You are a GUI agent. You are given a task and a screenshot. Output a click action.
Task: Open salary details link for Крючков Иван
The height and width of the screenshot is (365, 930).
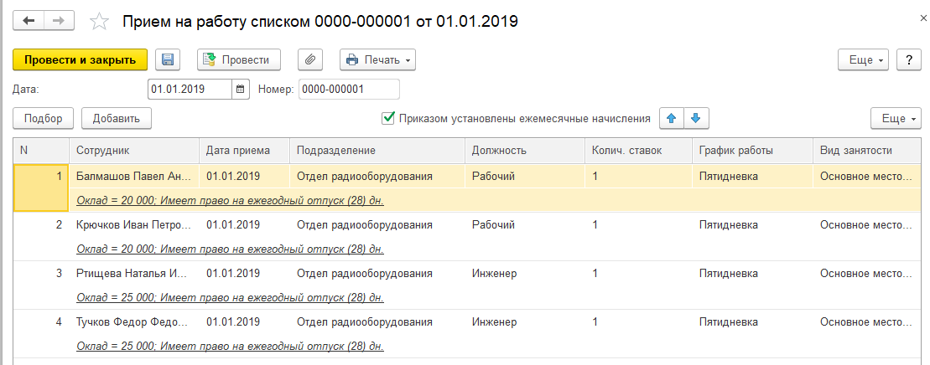click(230, 249)
